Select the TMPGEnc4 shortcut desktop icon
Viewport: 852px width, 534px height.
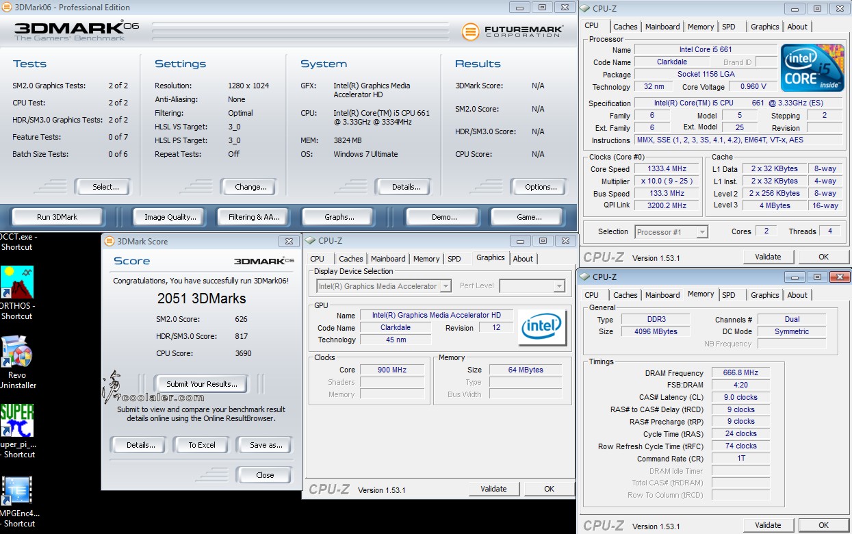pos(17,490)
